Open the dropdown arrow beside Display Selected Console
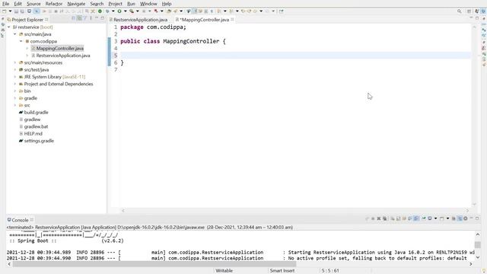Viewport: 487px width, 274px height. pos(436,218)
